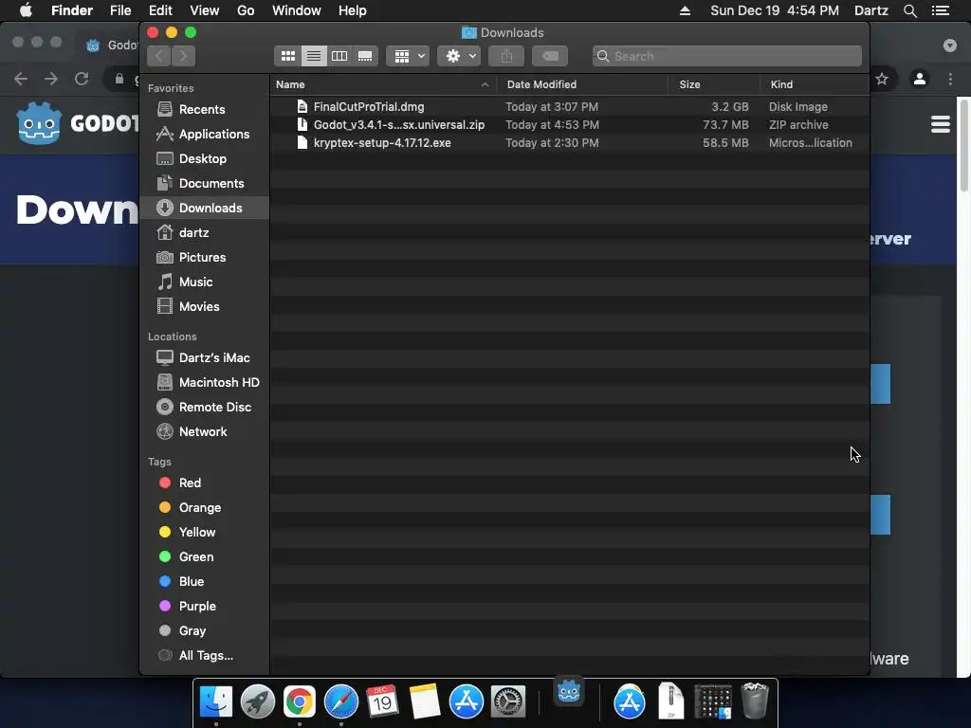Open Spotlight search in menu bar
This screenshot has width=971, height=728.
coord(909,10)
